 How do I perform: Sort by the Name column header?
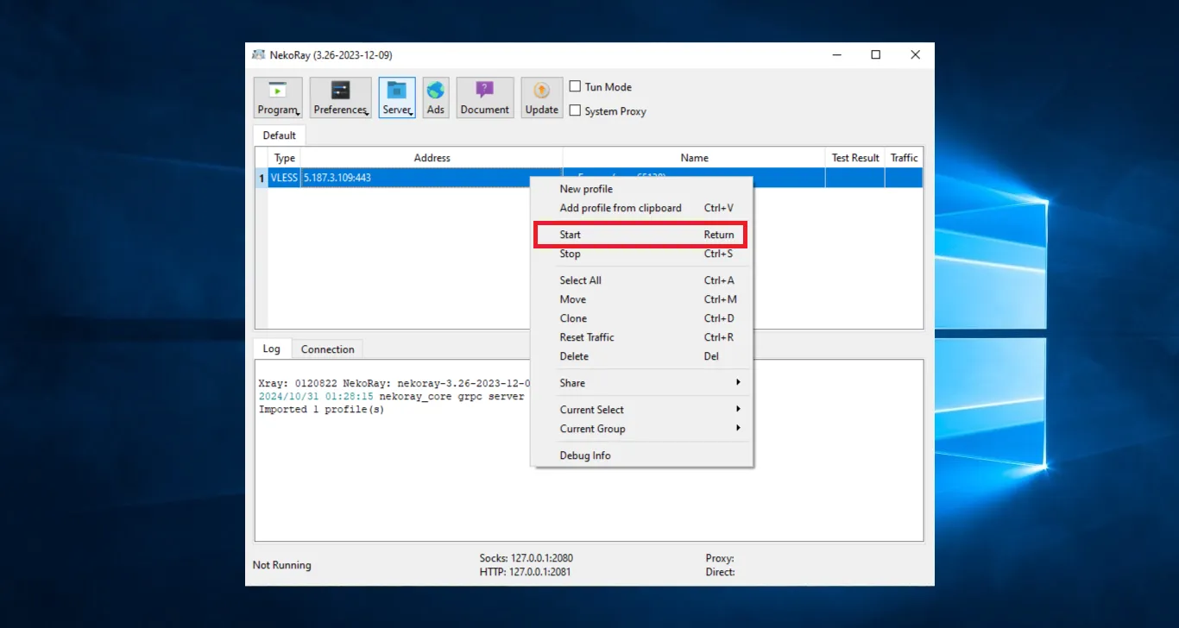(694, 158)
